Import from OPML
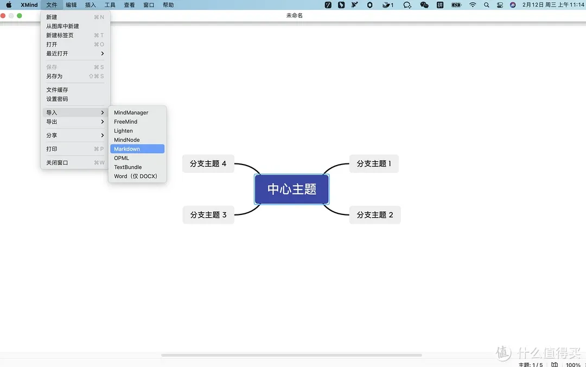586x367 pixels. (x=137, y=158)
